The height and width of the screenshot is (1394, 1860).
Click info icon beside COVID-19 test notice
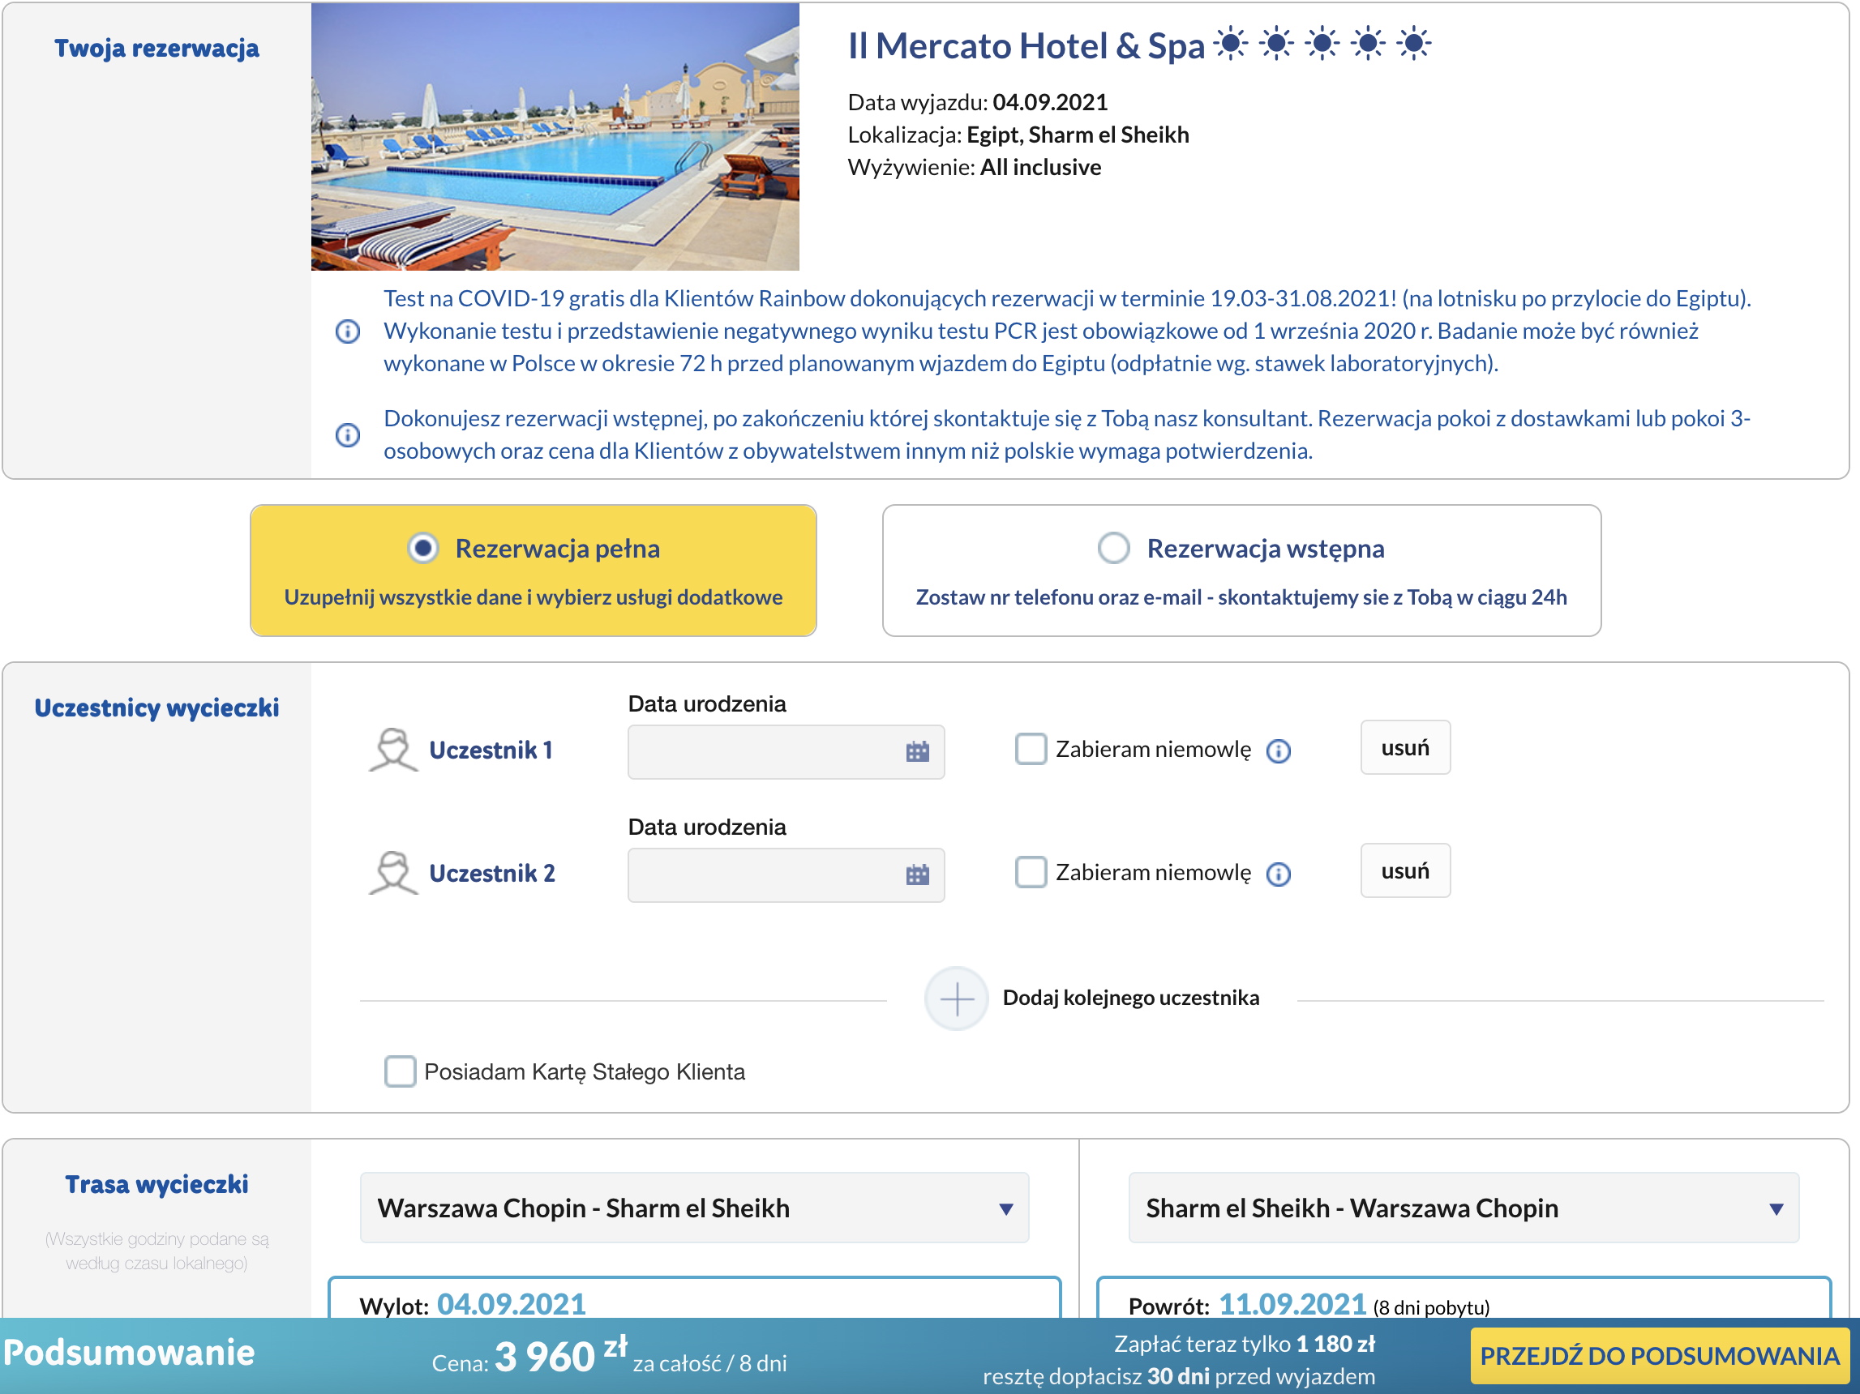coord(347,331)
